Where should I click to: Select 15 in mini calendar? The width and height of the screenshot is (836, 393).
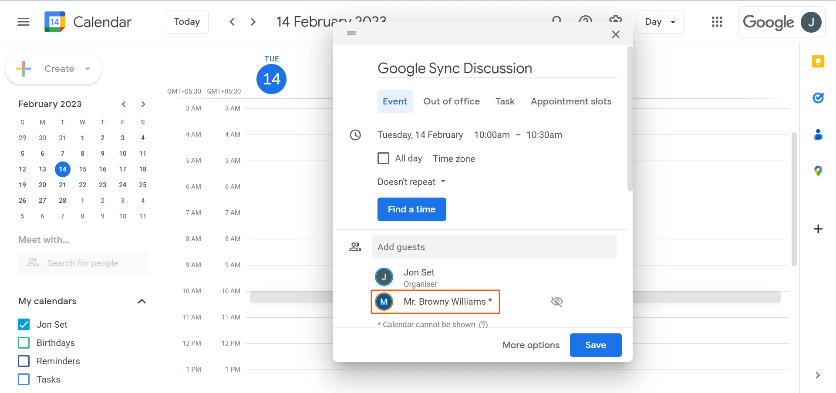click(x=83, y=169)
